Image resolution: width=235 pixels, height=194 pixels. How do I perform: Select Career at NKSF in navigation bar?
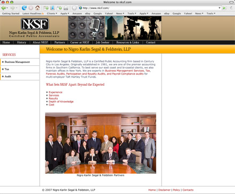click(x=80, y=42)
